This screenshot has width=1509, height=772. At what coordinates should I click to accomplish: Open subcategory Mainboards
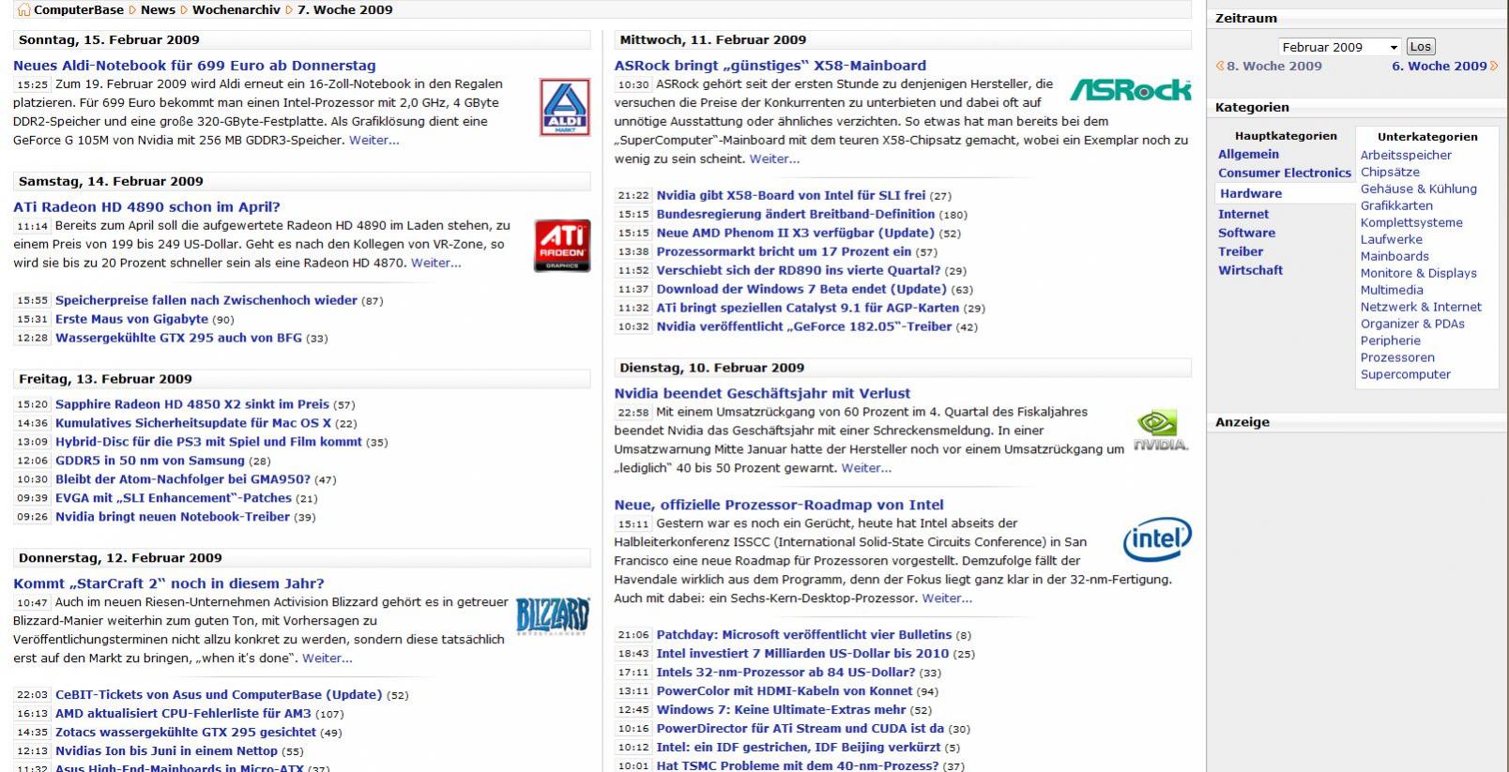[x=1395, y=256]
